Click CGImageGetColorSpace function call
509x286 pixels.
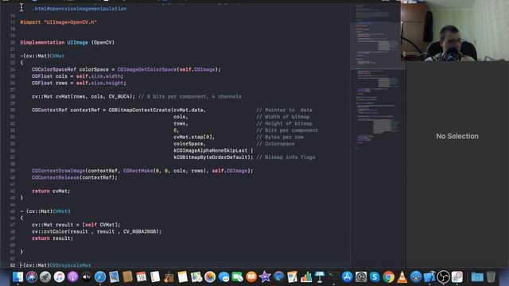click(x=147, y=69)
